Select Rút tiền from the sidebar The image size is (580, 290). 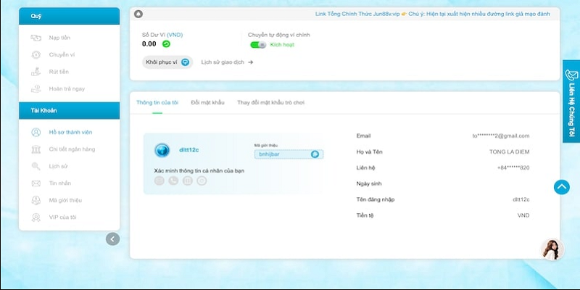click(59, 72)
